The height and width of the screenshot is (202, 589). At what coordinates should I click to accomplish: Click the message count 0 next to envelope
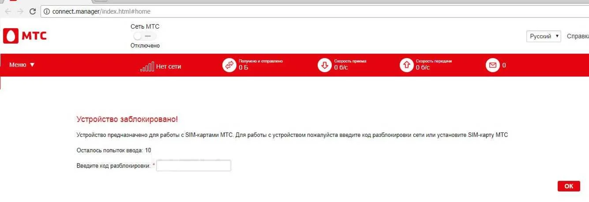[x=504, y=66]
